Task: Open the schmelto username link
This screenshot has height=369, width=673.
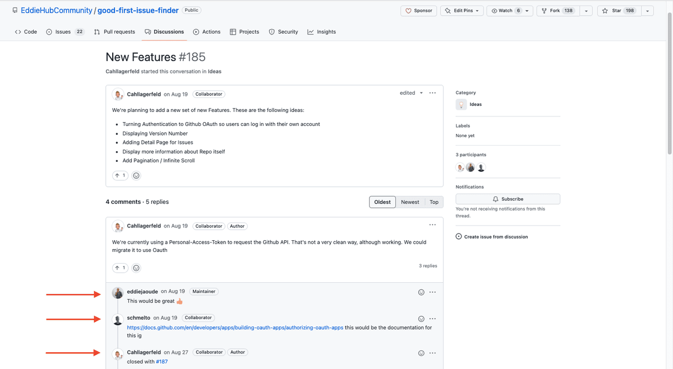Action: pos(139,317)
